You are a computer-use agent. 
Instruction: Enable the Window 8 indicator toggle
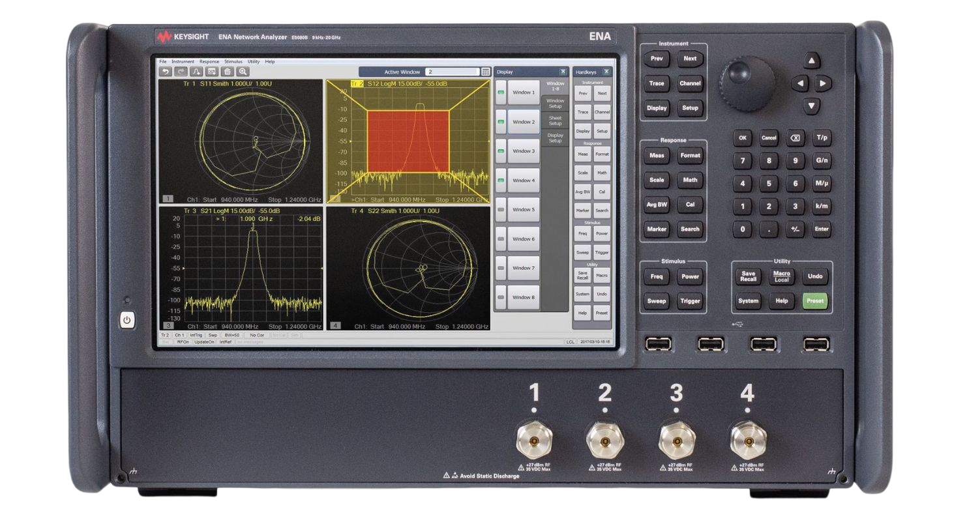pyautogui.click(x=501, y=297)
